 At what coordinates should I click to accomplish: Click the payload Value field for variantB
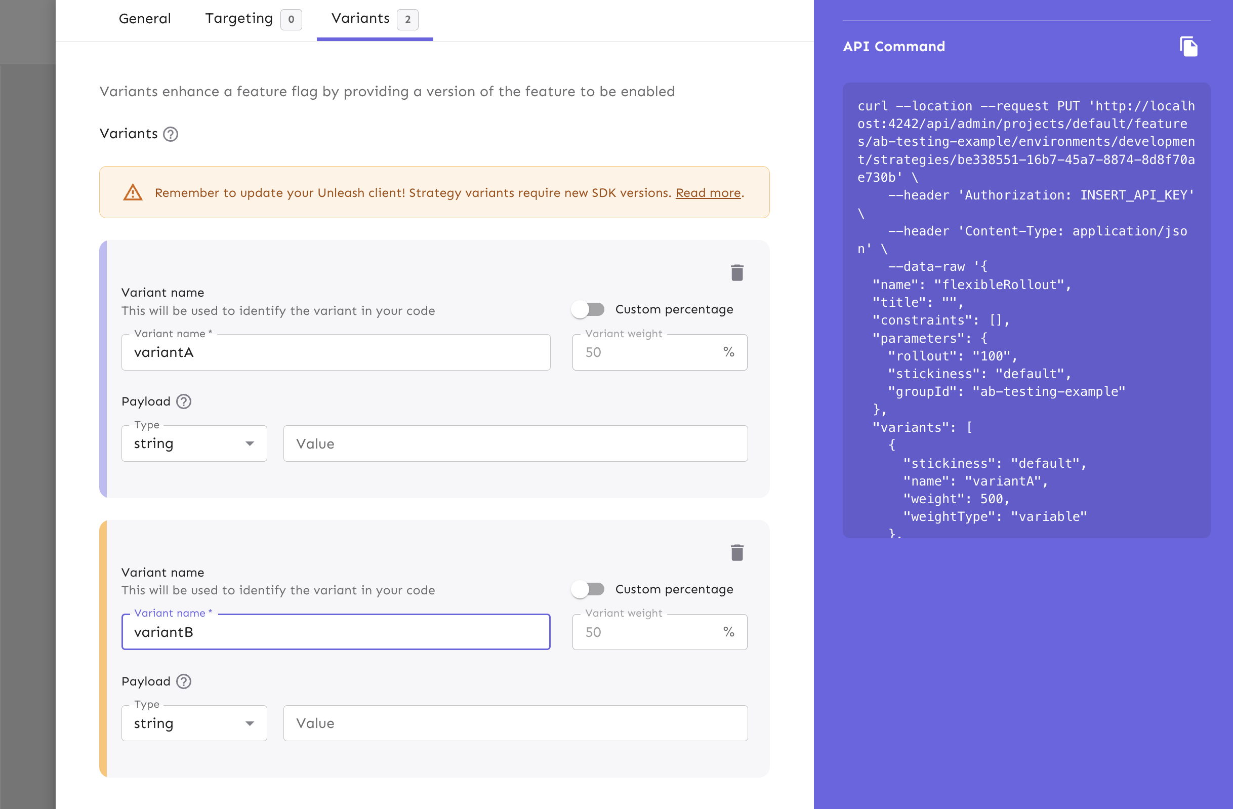(515, 723)
